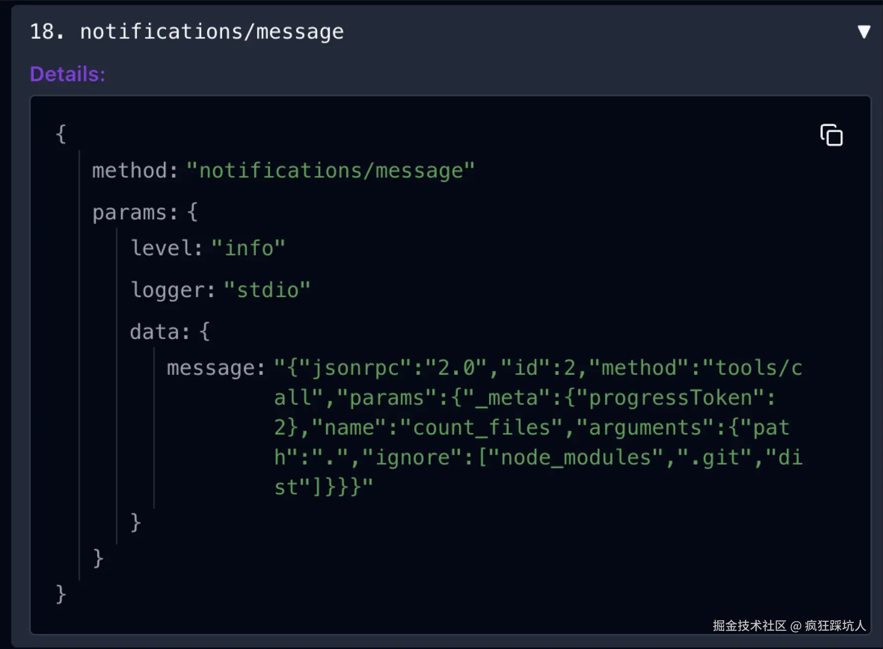Click the '18. notifications/message' header
This screenshot has width=883, height=649.
click(187, 32)
